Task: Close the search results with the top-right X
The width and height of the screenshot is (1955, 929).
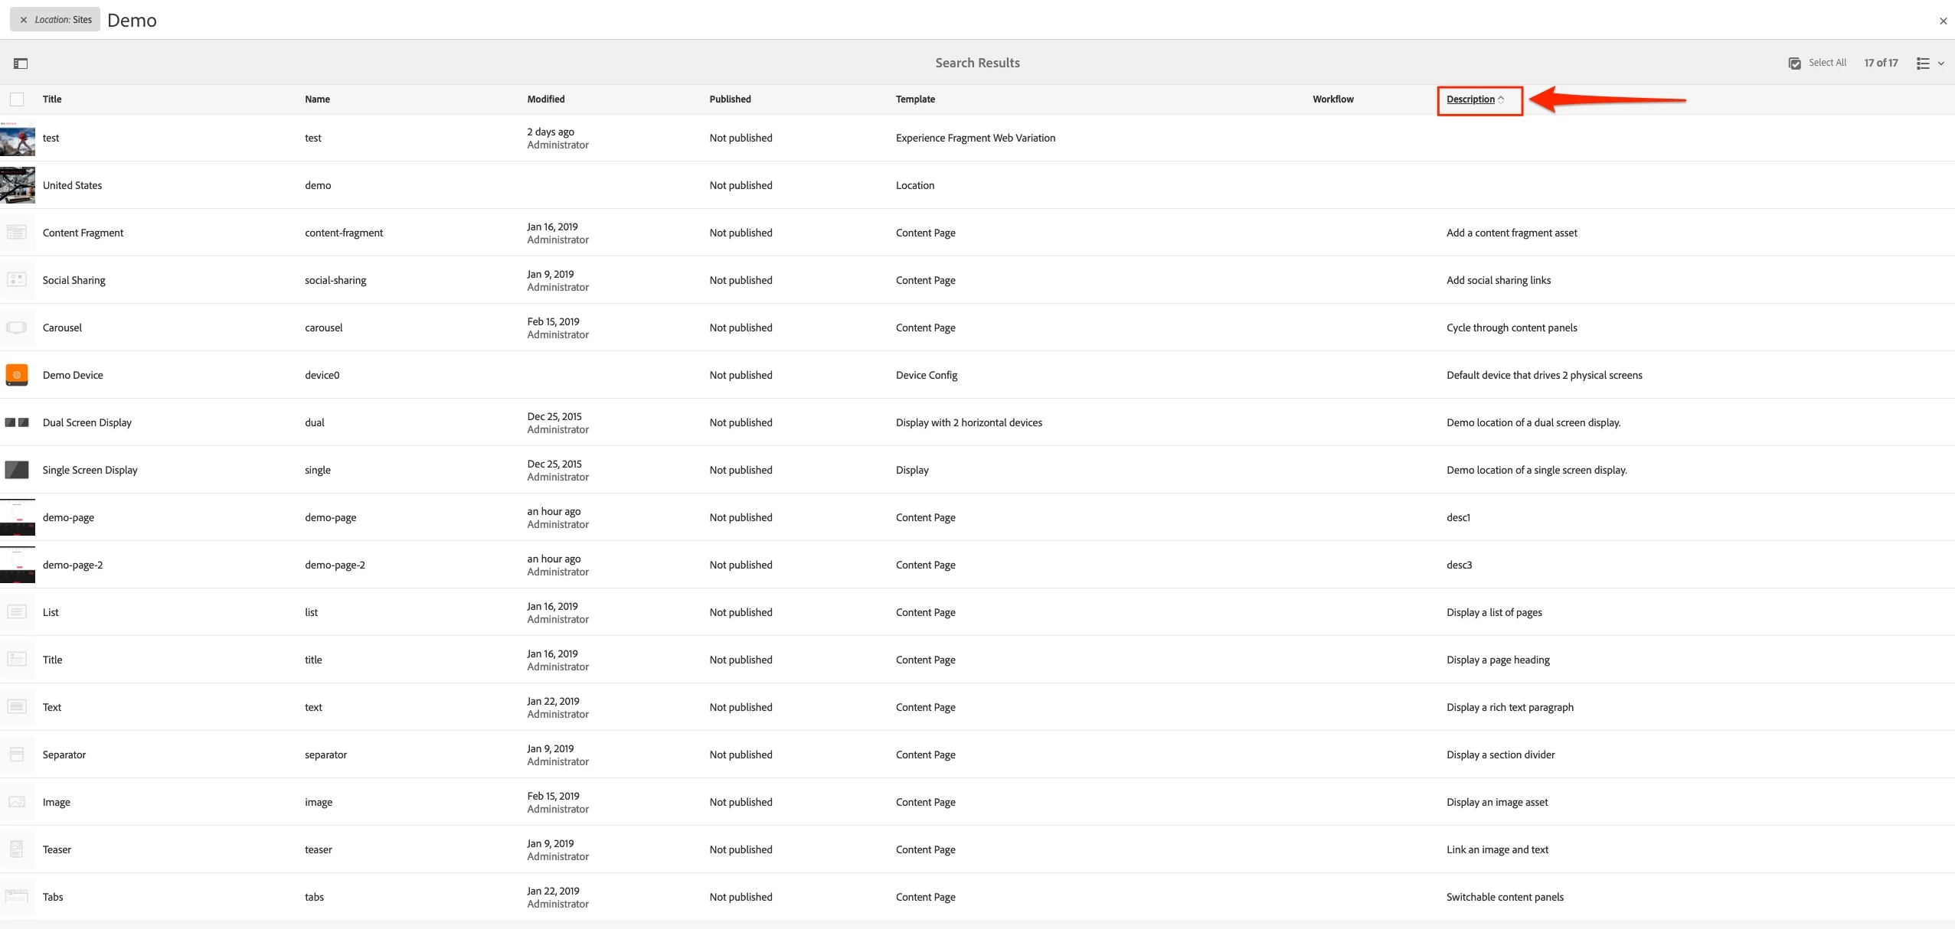Action: [x=1943, y=21]
